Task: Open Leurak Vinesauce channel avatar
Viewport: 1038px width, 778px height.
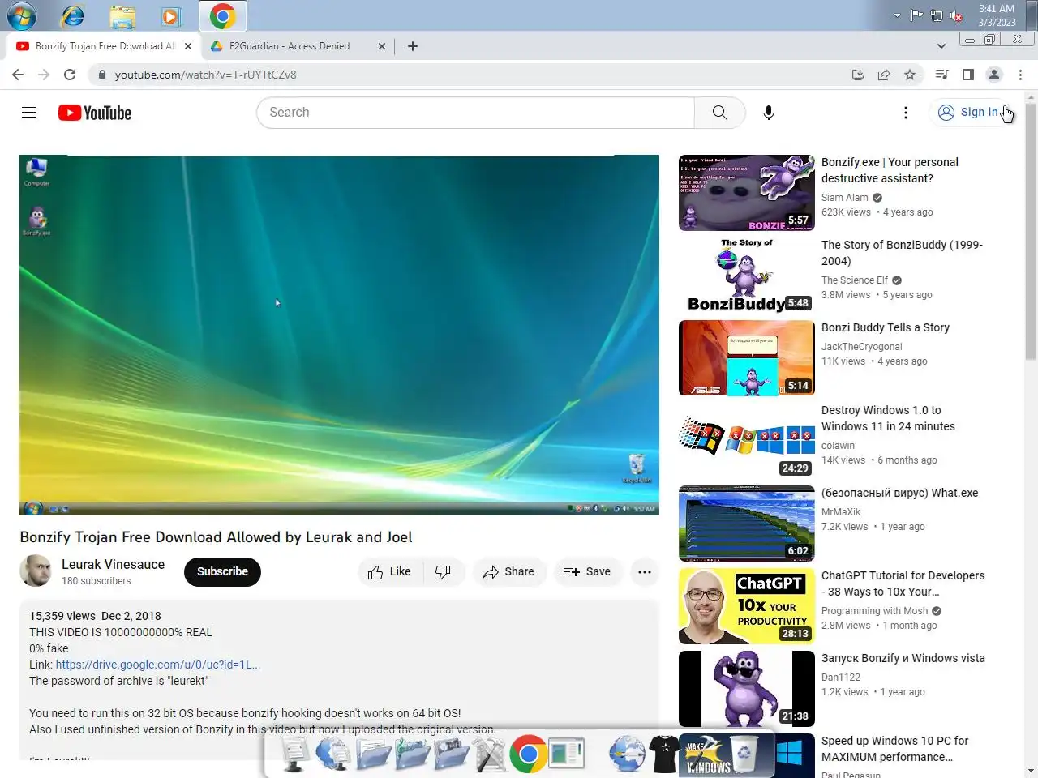Action: click(36, 571)
